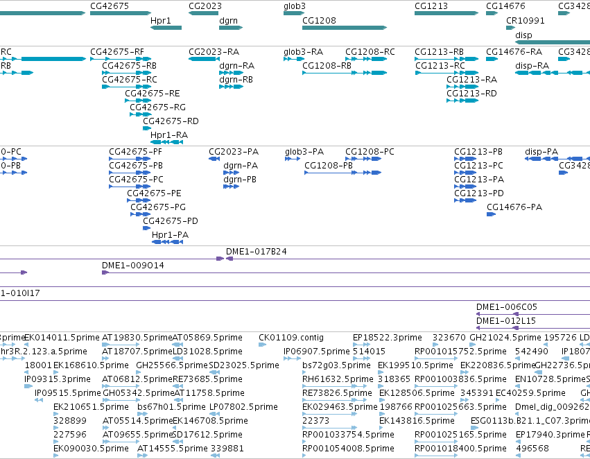Click transcript CG42675-RE

[153, 94]
